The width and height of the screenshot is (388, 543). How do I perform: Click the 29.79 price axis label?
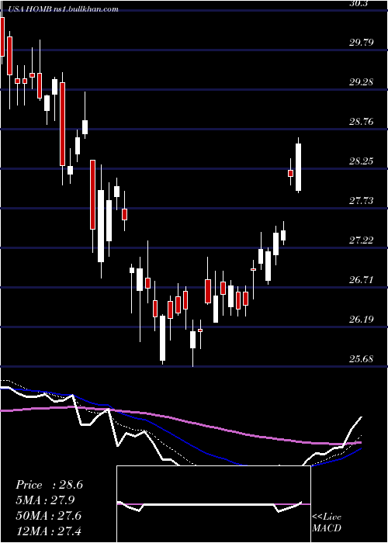(x=362, y=43)
